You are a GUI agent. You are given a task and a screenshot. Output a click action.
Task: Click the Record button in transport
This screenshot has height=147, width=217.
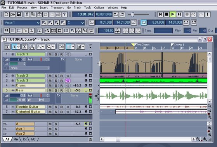pyautogui.click(x=187, y=14)
